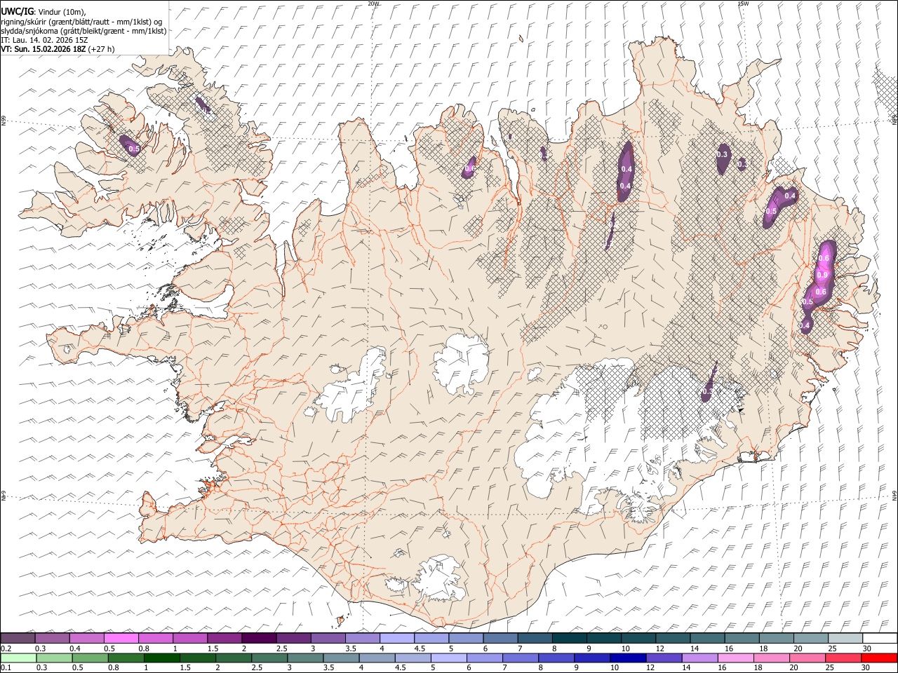Pick top legend lavender swatch between 4 and 4.5

pyautogui.click(x=396, y=638)
